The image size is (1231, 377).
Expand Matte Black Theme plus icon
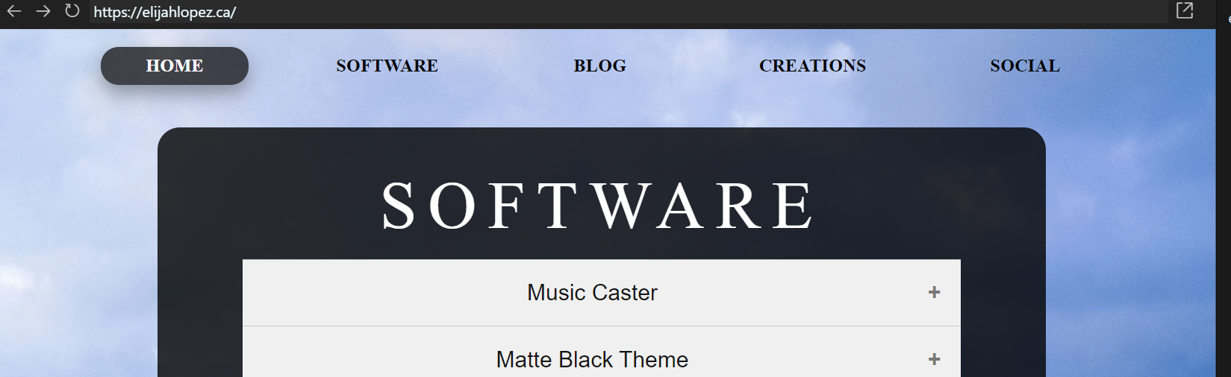coord(934,359)
